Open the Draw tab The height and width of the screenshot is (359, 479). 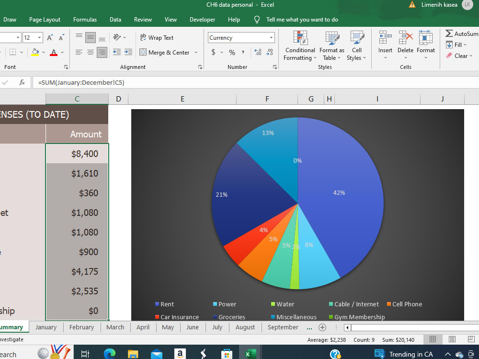click(x=10, y=20)
